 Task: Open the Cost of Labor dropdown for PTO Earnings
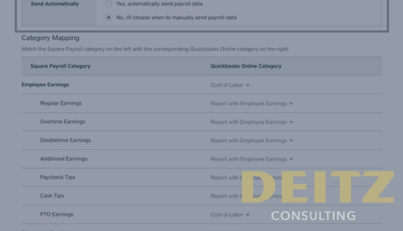[x=230, y=215]
